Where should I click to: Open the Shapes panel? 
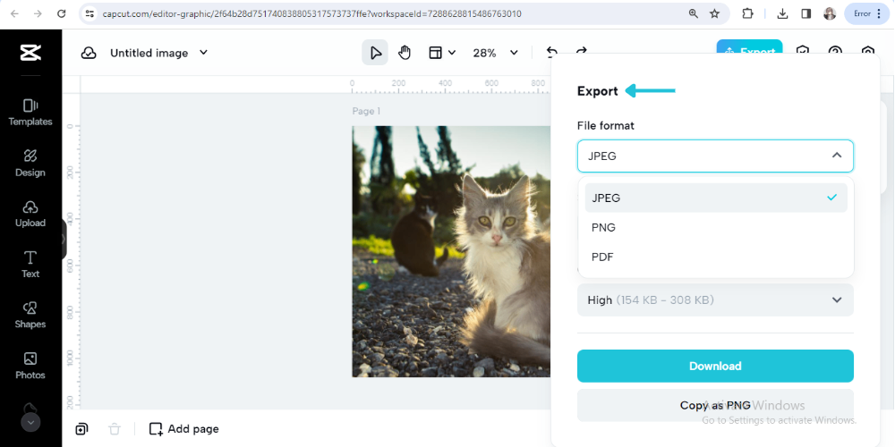pos(30,316)
